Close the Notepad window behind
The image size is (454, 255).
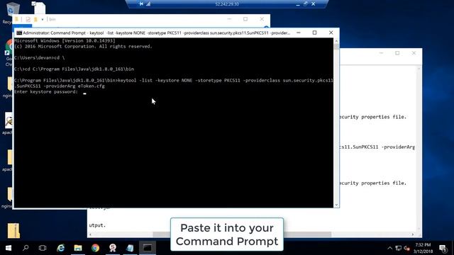tap(414, 53)
